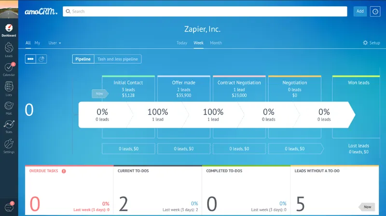The width and height of the screenshot is (386, 216).
Task: Expand the User dropdown
Action: tap(55, 43)
